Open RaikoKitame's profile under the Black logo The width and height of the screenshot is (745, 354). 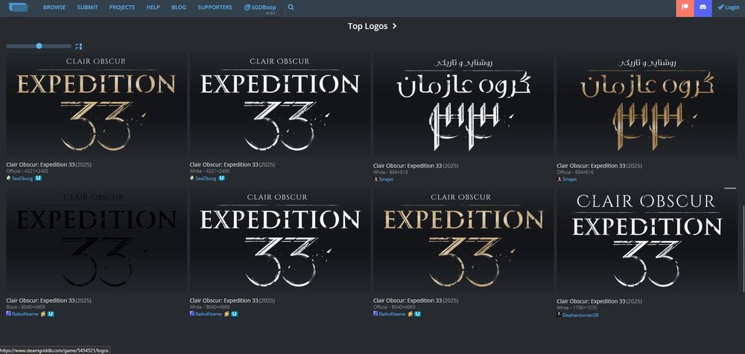pyautogui.click(x=25, y=314)
